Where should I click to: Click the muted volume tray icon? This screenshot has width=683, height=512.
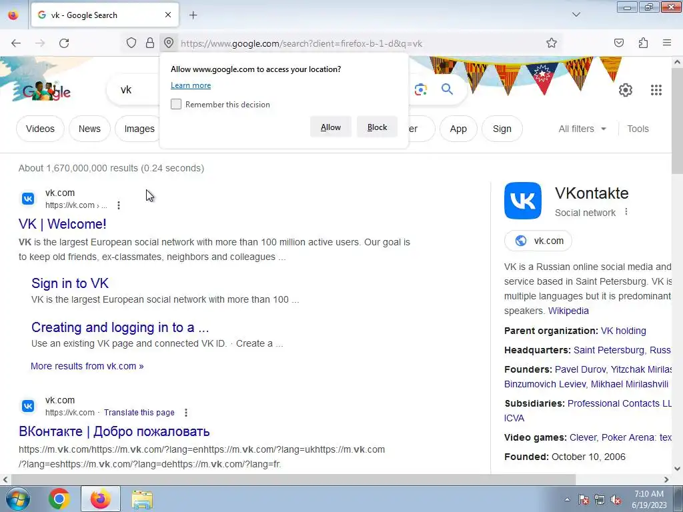[616, 499]
